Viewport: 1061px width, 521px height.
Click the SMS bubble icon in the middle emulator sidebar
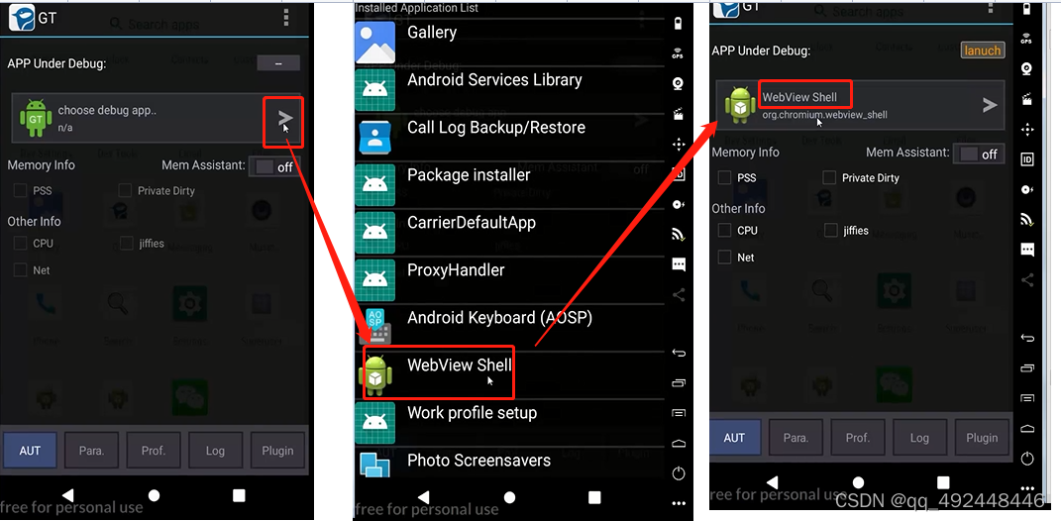tap(679, 264)
